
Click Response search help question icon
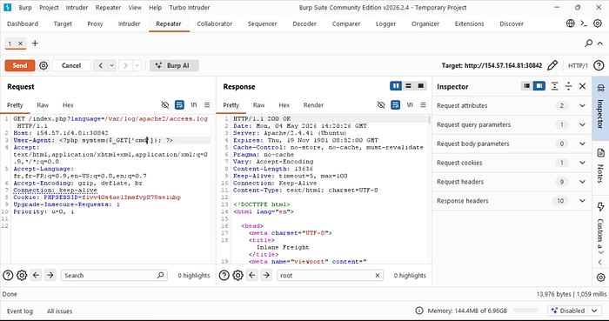pyautogui.click(x=224, y=275)
